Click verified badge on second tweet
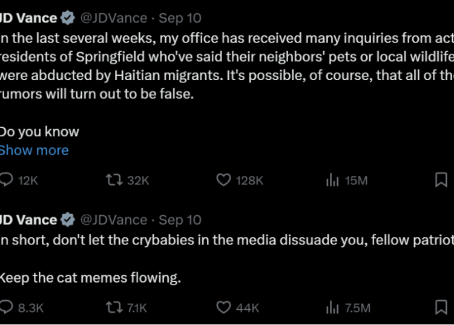Screen dimensions: 454x325 pyautogui.click(x=68, y=219)
